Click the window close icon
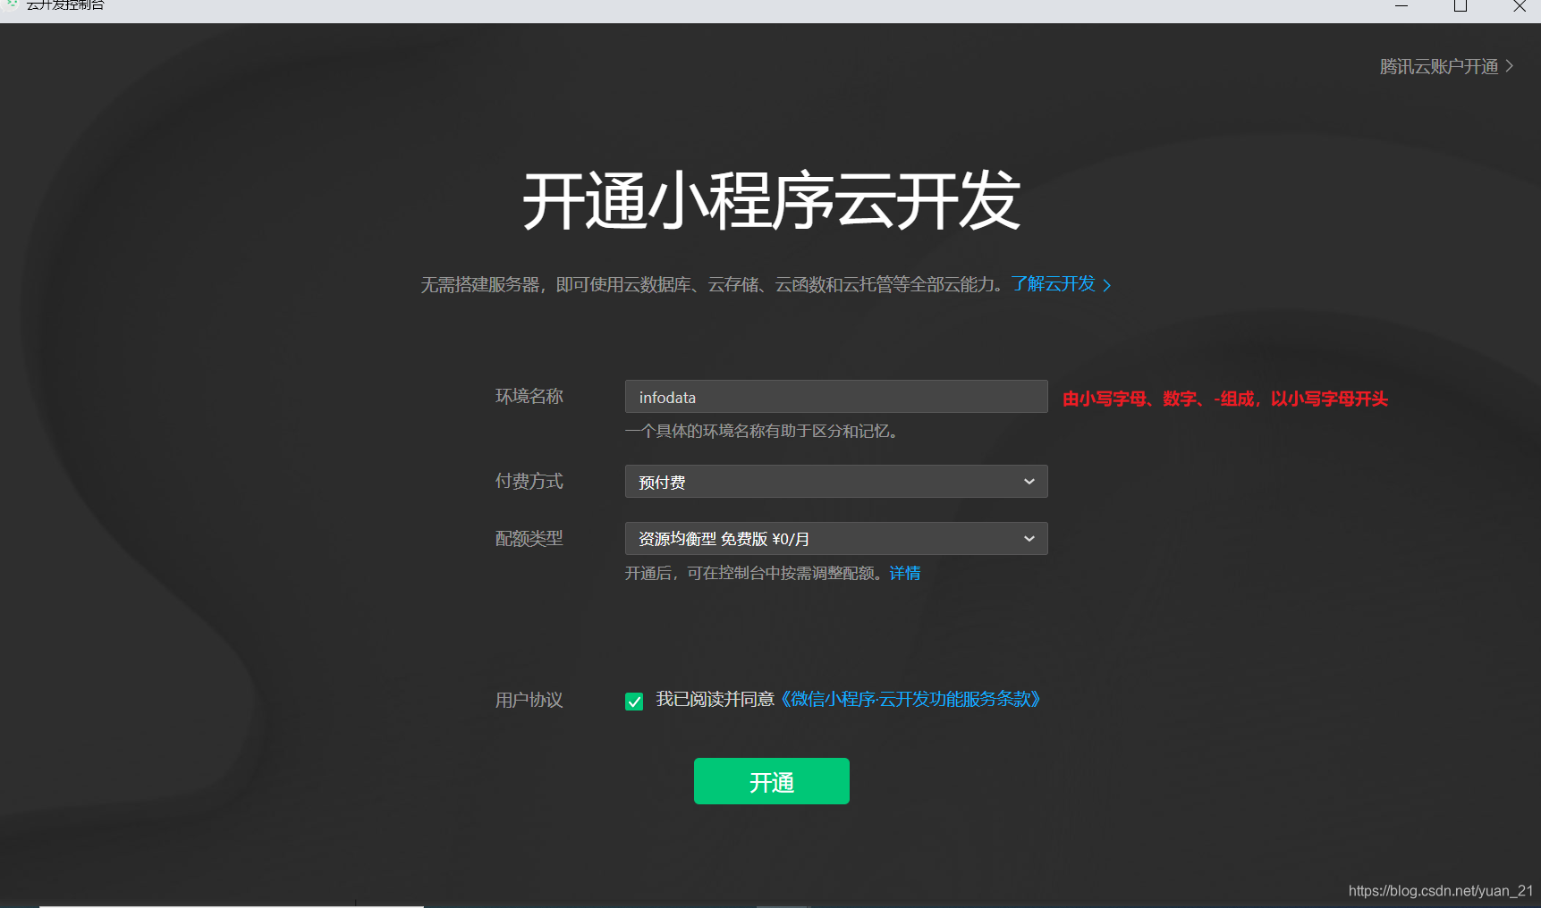This screenshot has width=1541, height=908. coord(1520,6)
